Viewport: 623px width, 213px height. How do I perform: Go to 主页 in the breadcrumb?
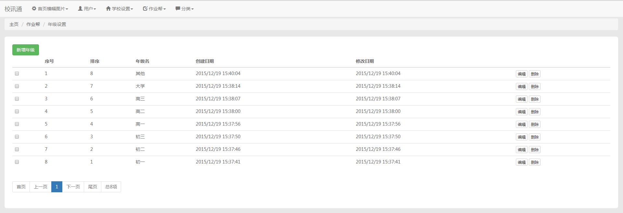click(14, 24)
